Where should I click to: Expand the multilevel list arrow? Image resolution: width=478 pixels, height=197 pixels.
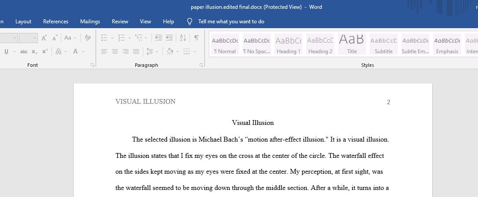pyautogui.click(x=146, y=38)
